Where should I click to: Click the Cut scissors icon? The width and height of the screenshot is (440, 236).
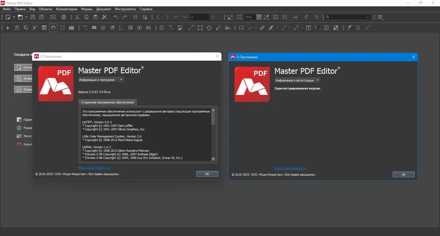click(x=77, y=17)
